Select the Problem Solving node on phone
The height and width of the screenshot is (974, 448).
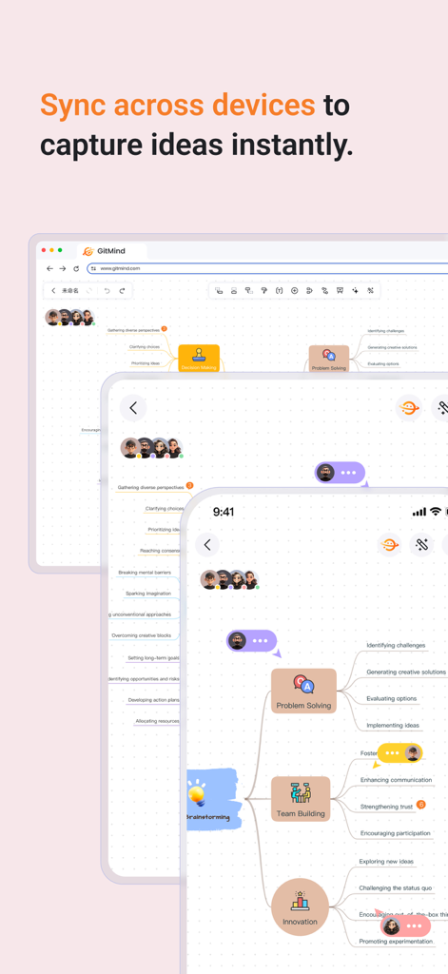pyautogui.click(x=303, y=691)
